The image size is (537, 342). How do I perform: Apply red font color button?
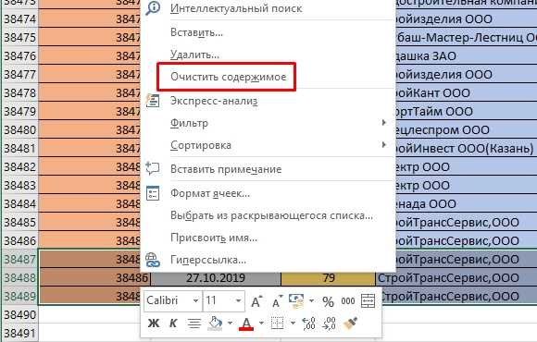coord(246,324)
